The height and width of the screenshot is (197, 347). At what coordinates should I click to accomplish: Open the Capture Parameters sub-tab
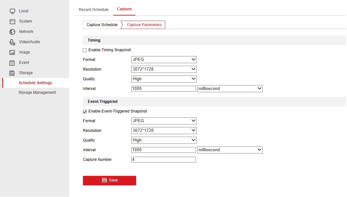pyautogui.click(x=144, y=25)
